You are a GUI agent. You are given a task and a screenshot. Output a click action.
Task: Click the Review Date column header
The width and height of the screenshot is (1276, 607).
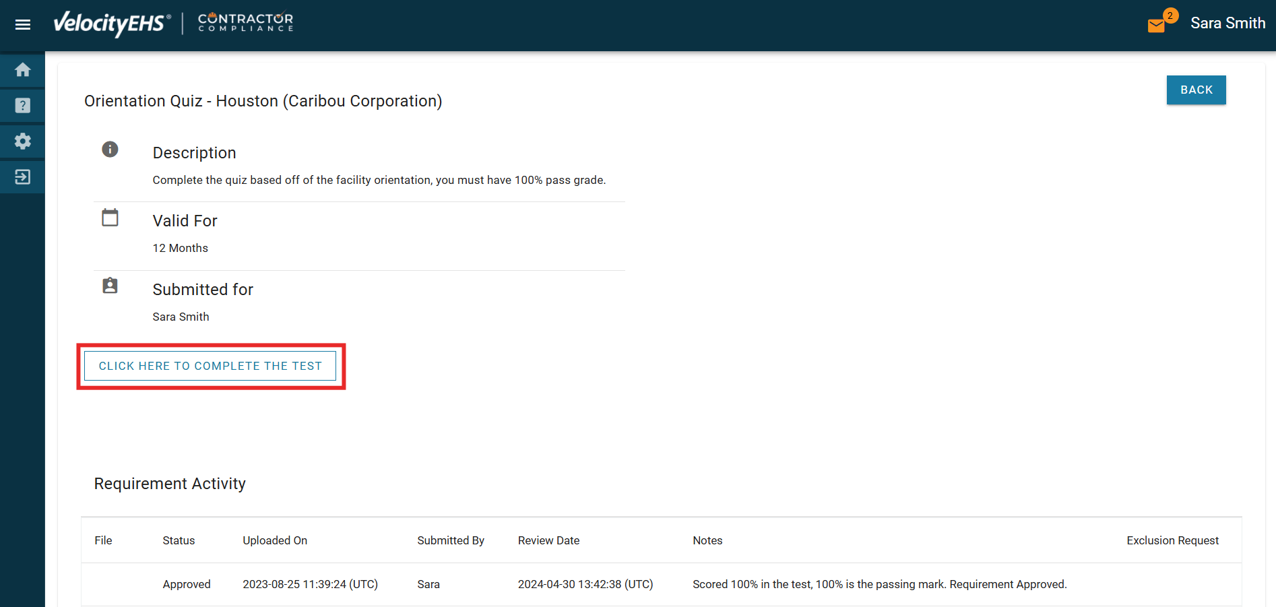click(x=548, y=540)
